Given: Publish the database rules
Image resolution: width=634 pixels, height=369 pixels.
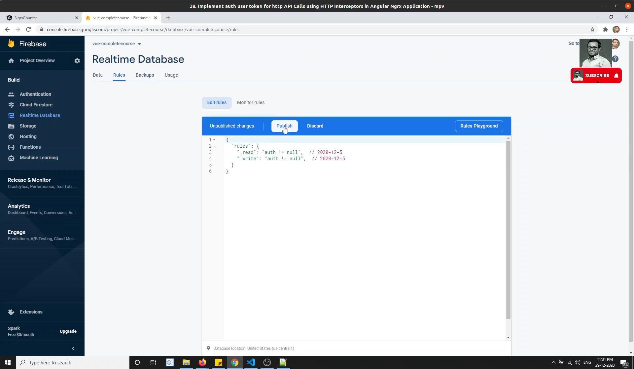Looking at the screenshot, I should coord(284,126).
